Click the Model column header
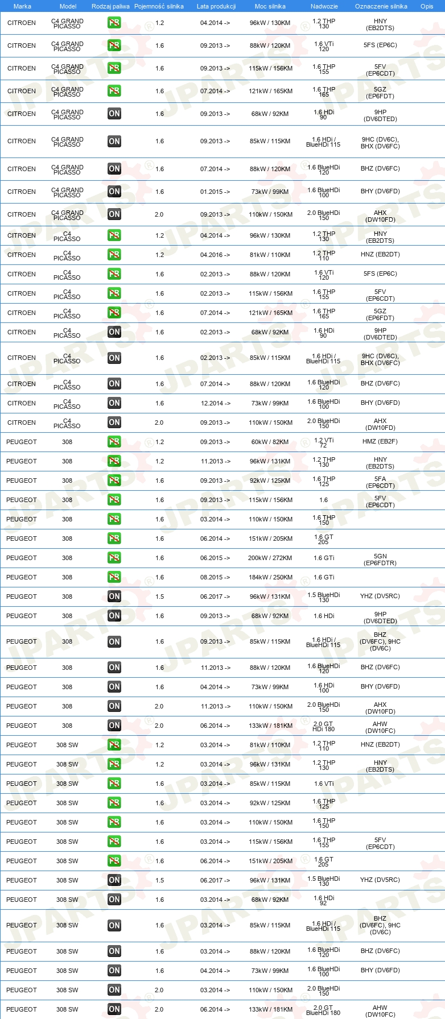Image resolution: width=445 pixels, height=1019 pixels. [x=68, y=6]
